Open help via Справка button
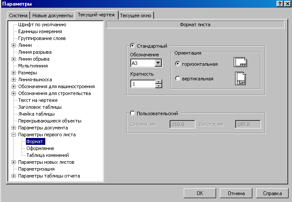 [272, 193]
